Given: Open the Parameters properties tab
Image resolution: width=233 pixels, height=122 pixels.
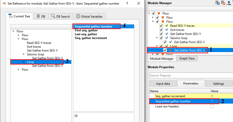Looking at the screenshot, I should pos(191,83).
